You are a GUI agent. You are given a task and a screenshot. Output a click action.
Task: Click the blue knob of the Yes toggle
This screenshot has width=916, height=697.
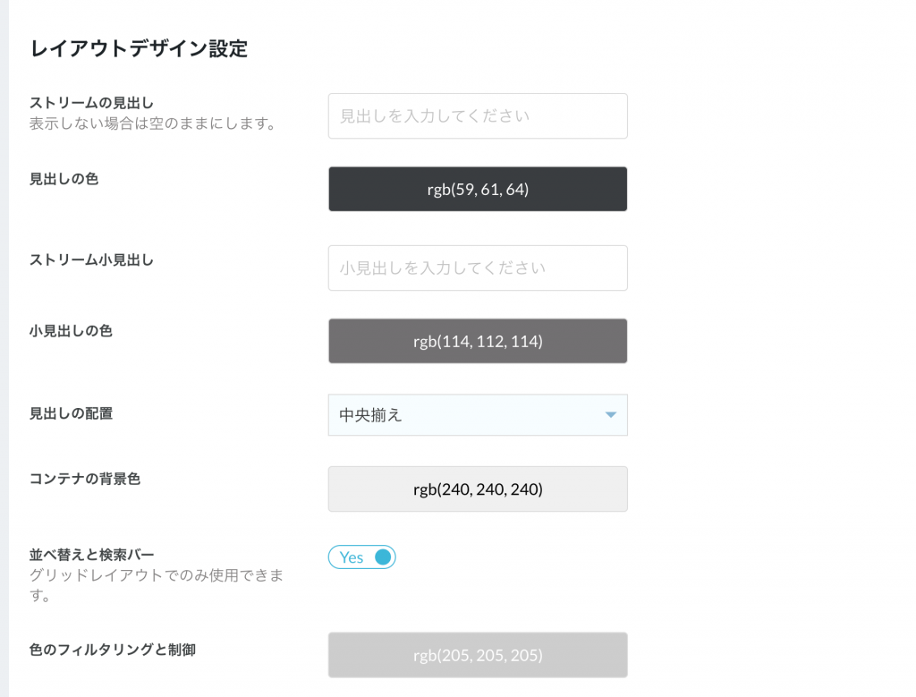(x=383, y=557)
